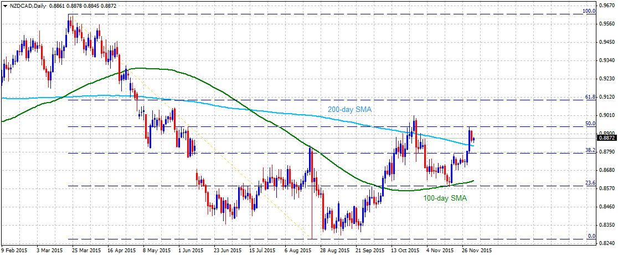
Task: Click the 0.0 Fibonacci level label
Action: (x=591, y=236)
